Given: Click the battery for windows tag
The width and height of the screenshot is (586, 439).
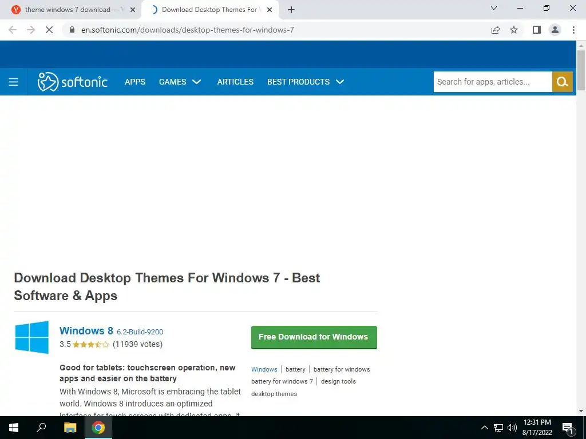Looking at the screenshot, I should pos(342,369).
